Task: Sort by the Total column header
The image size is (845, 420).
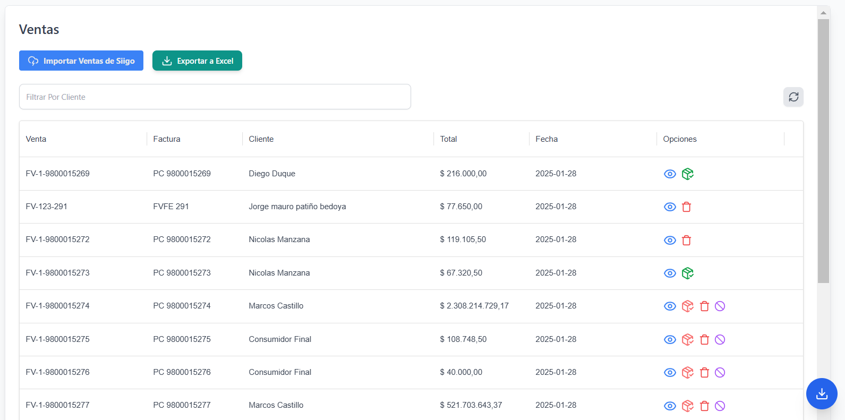Action: click(448, 139)
